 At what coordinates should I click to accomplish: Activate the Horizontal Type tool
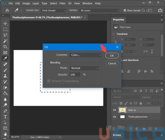tap(5, 117)
